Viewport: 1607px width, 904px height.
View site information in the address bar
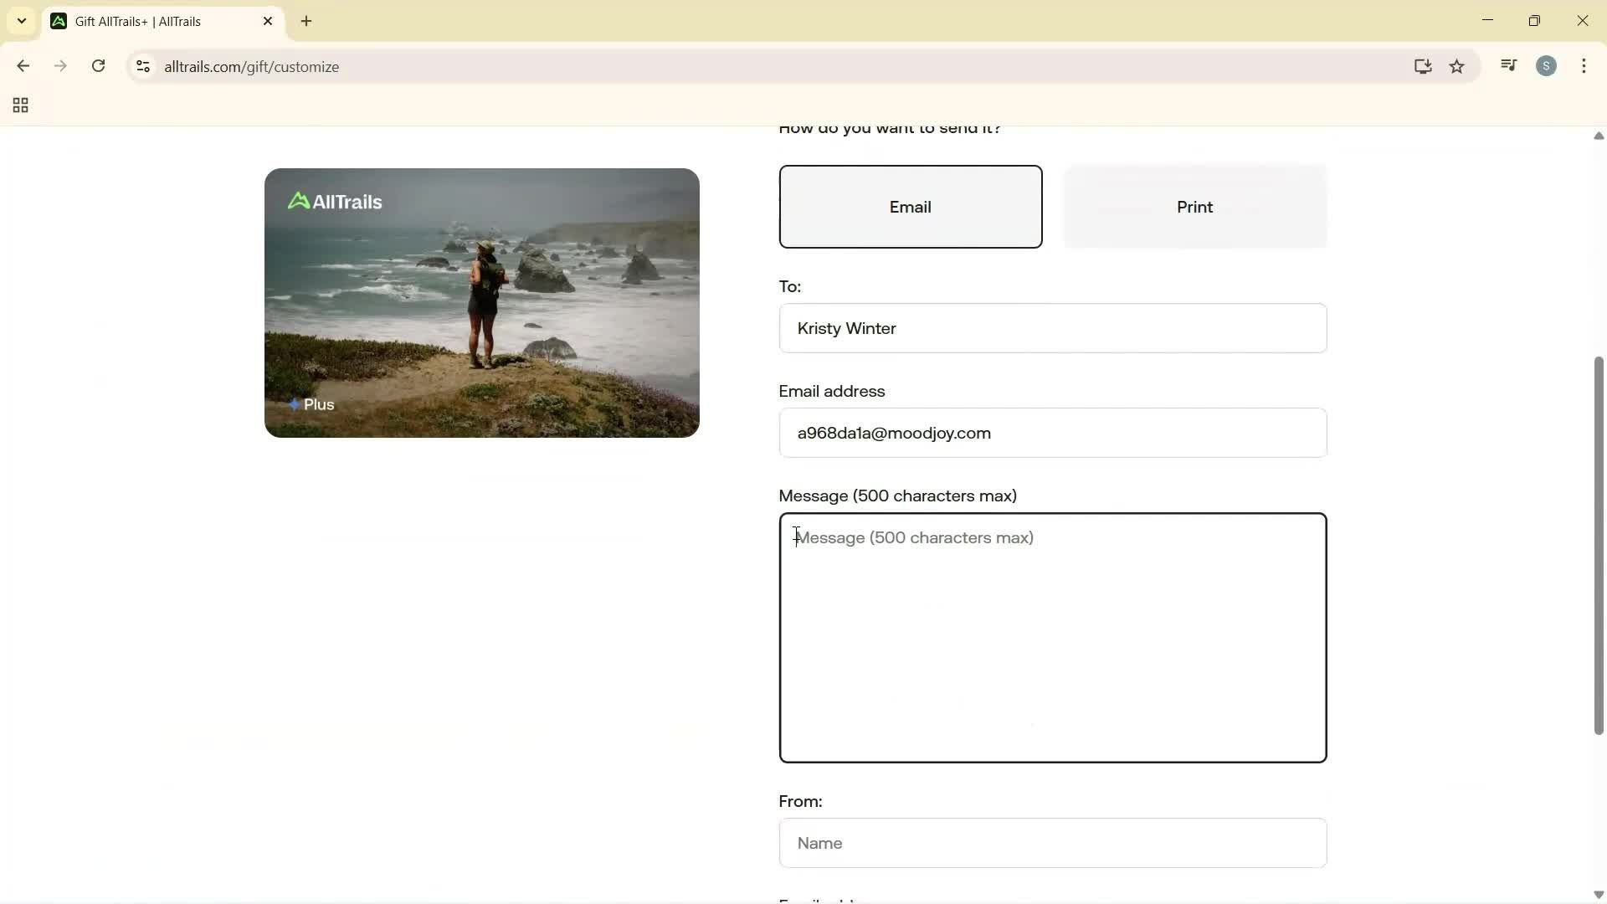point(142,67)
